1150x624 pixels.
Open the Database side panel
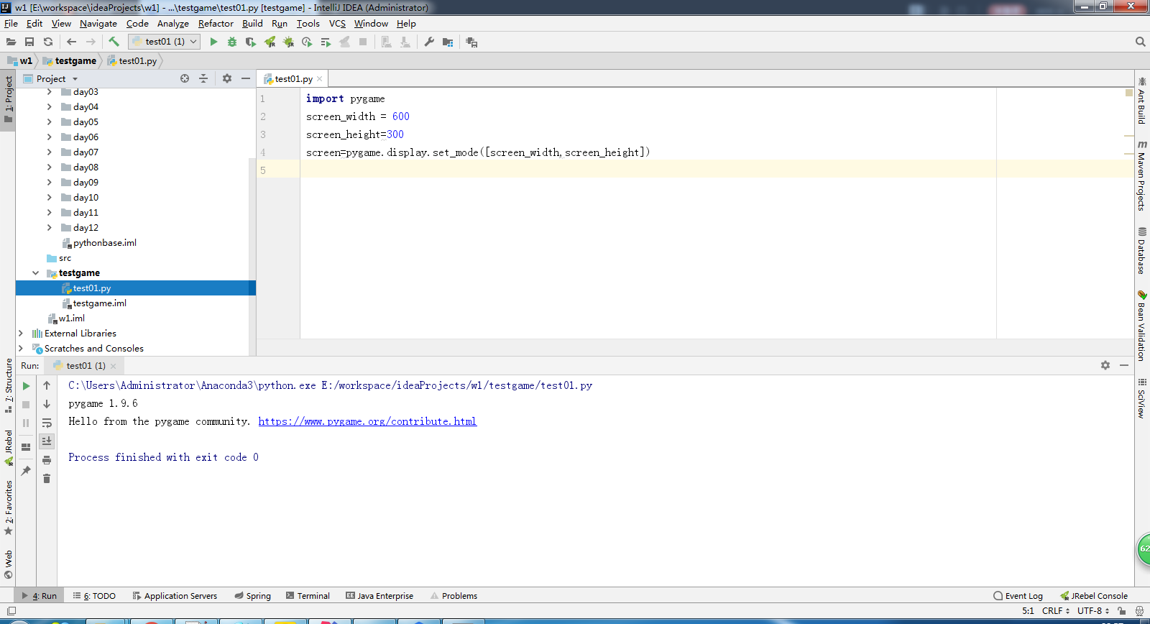[1141, 251]
